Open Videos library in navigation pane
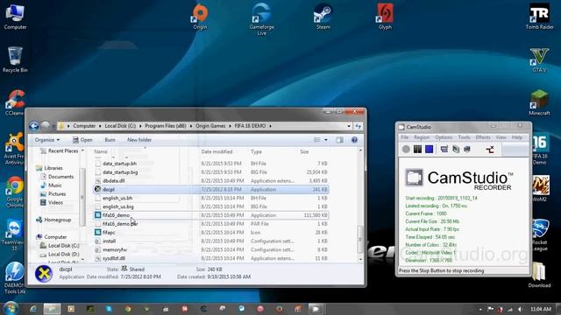The width and height of the screenshot is (561, 315). click(52, 202)
